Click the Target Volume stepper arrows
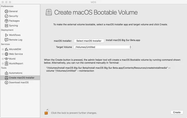The height and width of the screenshot is (118, 187). [131, 47]
